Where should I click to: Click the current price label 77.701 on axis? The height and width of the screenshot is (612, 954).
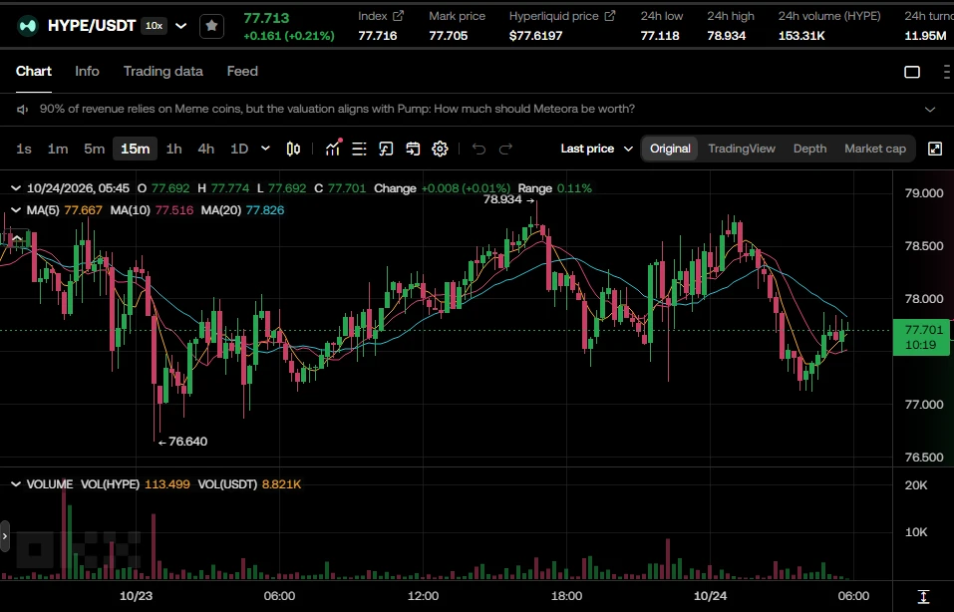[x=923, y=338]
